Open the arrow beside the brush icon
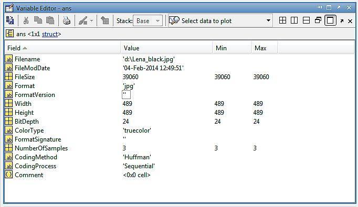358x207 pixels. coord(91,21)
